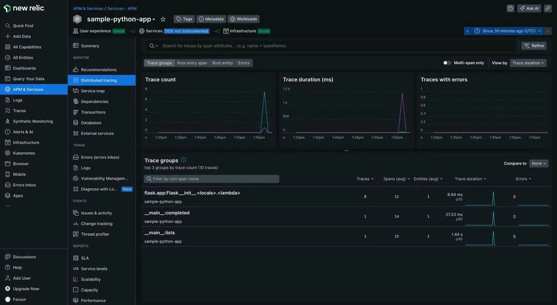Click Filter by root span name field
This screenshot has width=557, height=305.
point(212,179)
